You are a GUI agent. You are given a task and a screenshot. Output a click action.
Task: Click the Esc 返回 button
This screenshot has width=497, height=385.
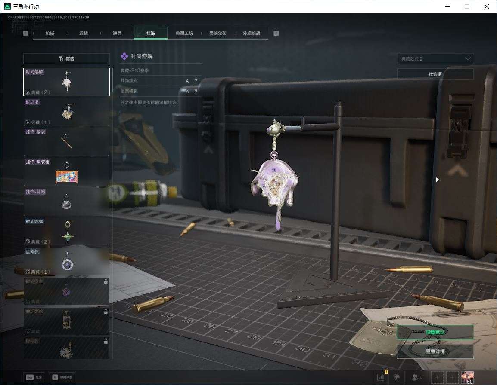(x=34, y=377)
